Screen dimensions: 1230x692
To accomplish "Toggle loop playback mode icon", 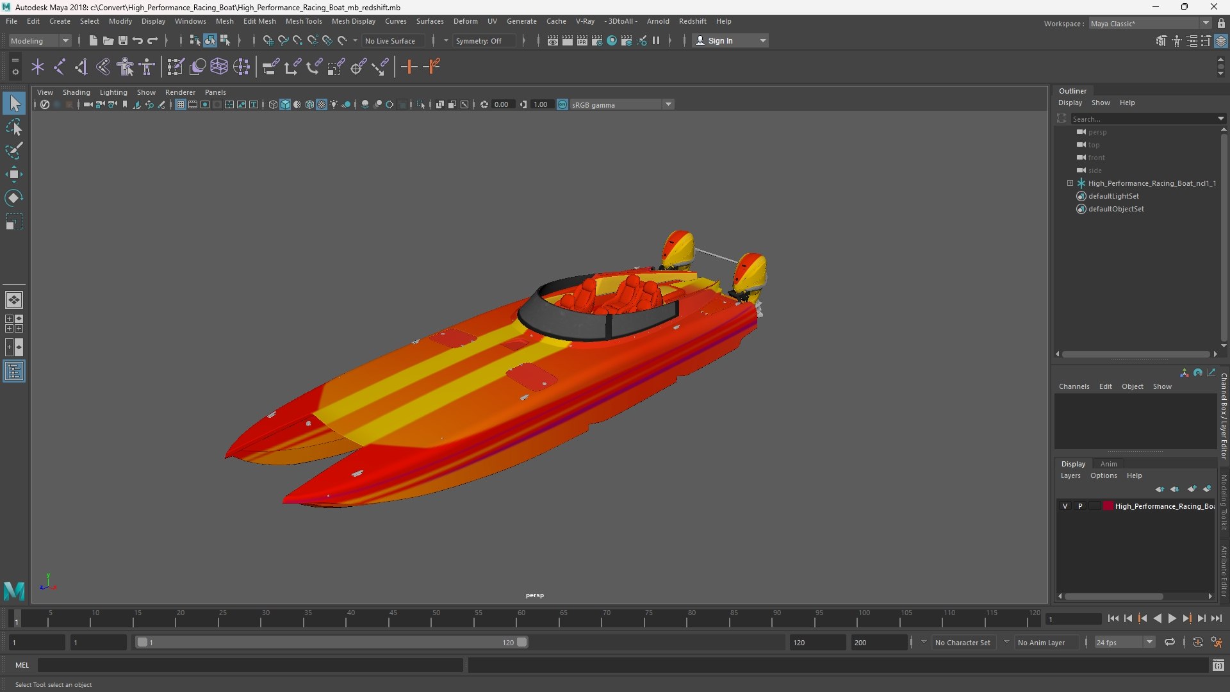I will pos(1170,642).
